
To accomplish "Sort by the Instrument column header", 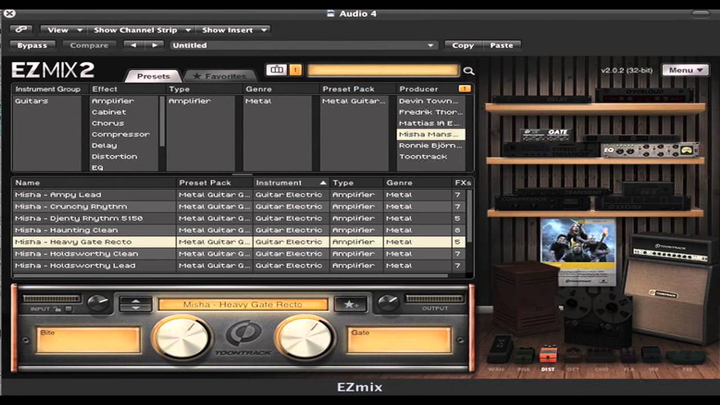I will tap(291, 183).
